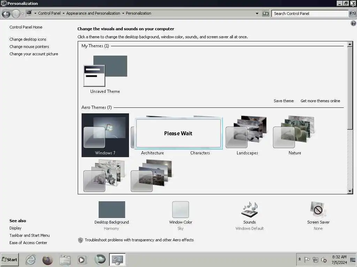Screen dimensions: 357x267
Task: Click Appearance and Personalization breadcrumb
Action: click(x=93, y=14)
